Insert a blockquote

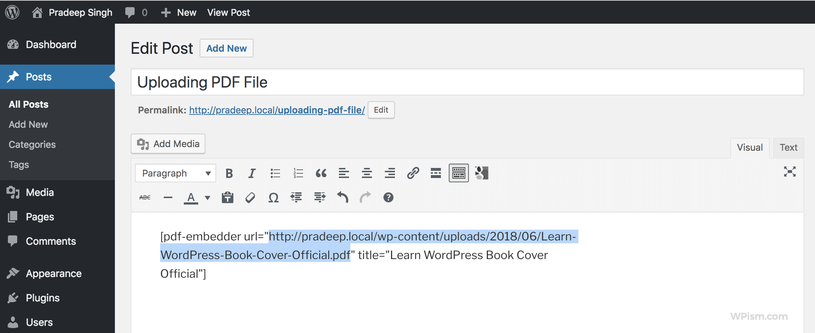point(321,173)
